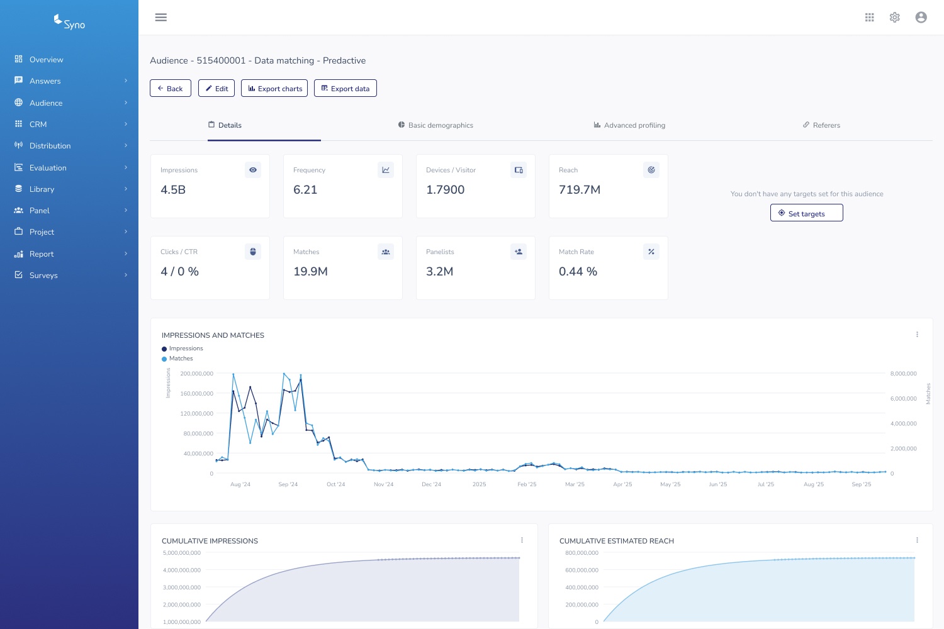Toggle the Matches legend series
The width and height of the screenshot is (944, 629).
pos(177,359)
